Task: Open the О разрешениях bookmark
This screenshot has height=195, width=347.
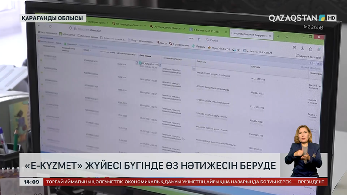Action: coord(179,44)
